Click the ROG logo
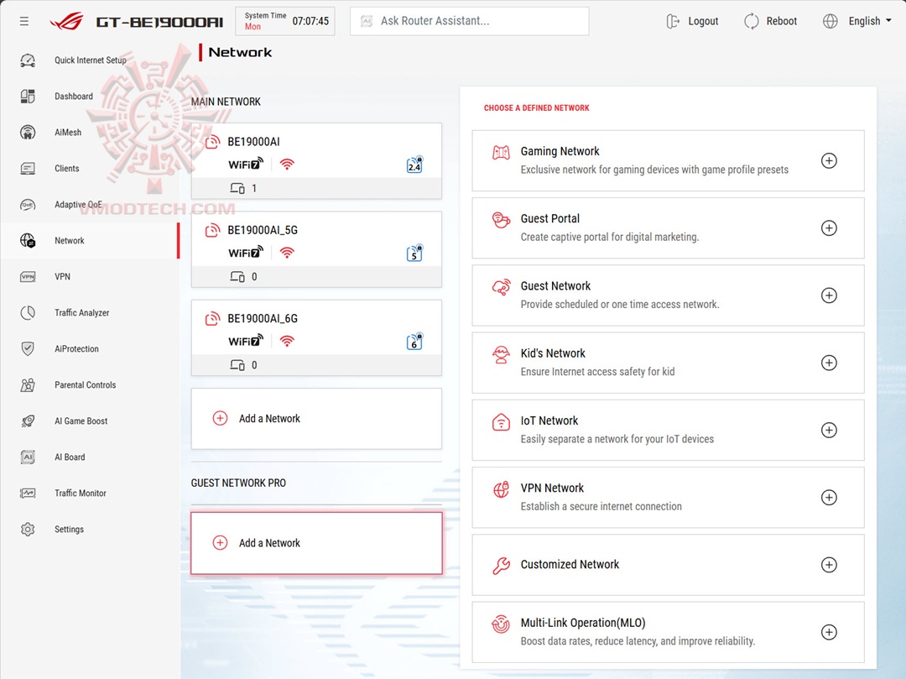Viewport: 906px width, 679px height. click(66, 21)
